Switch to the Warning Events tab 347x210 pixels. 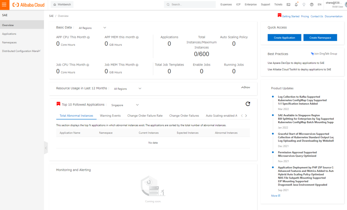tap(110, 116)
